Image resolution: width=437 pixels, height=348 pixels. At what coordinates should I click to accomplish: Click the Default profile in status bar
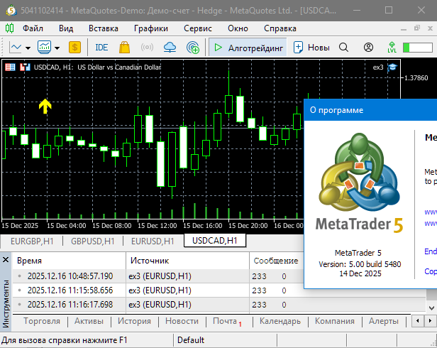point(191,340)
